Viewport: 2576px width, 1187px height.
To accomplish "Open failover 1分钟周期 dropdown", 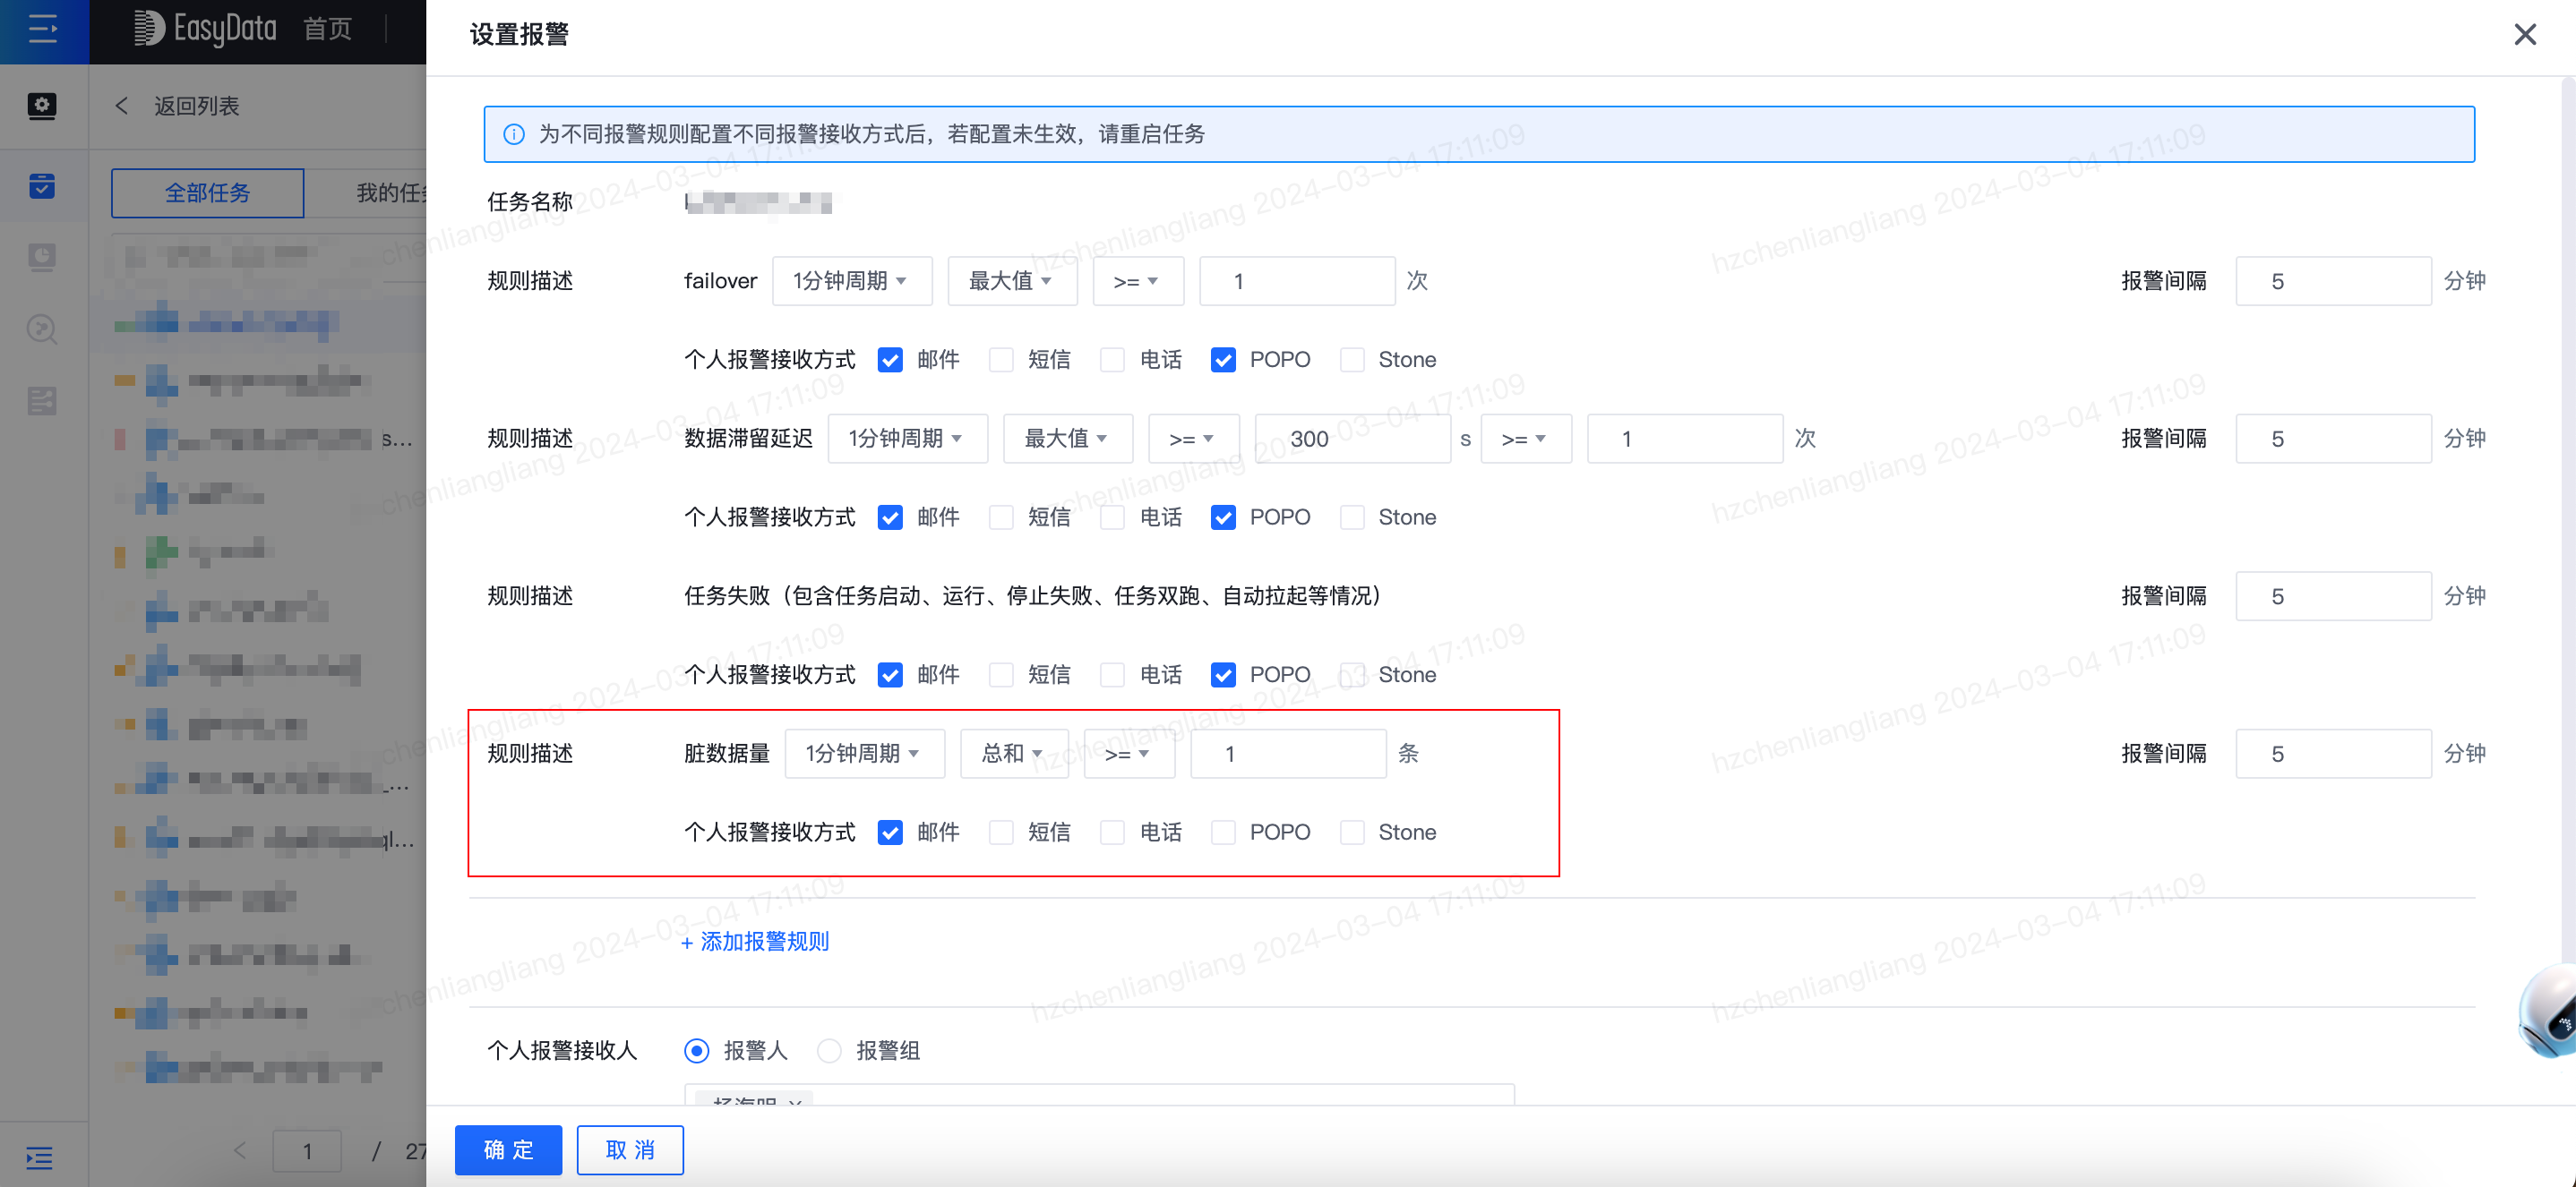I will [x=852, y=282].
